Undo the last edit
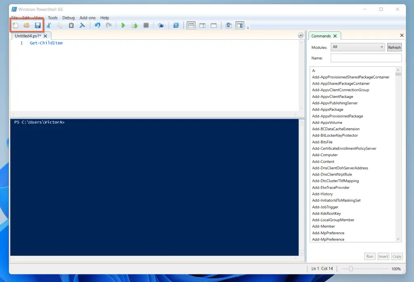The width and height of the screenshot is (414, 282). point(97,25)
